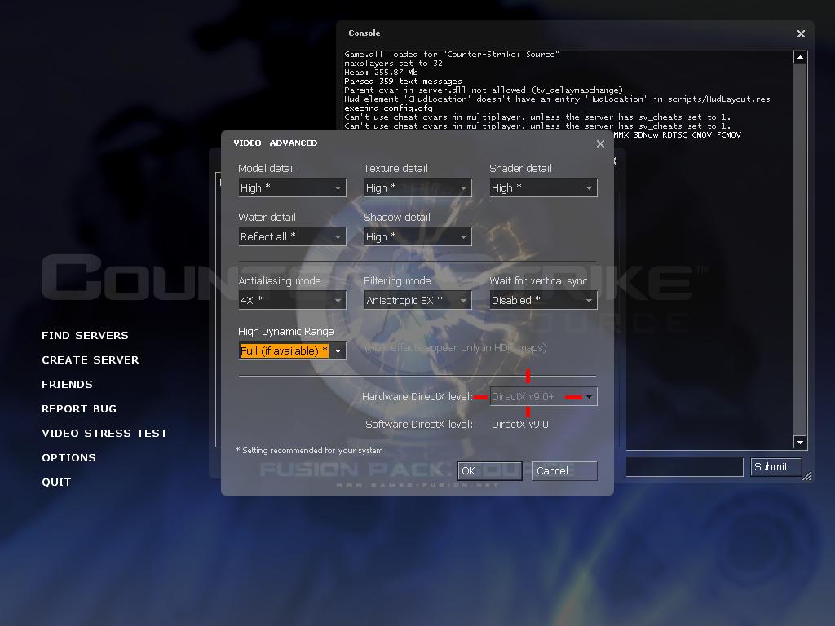Expand the Shader detail dropdown

(x=543, y=188)
